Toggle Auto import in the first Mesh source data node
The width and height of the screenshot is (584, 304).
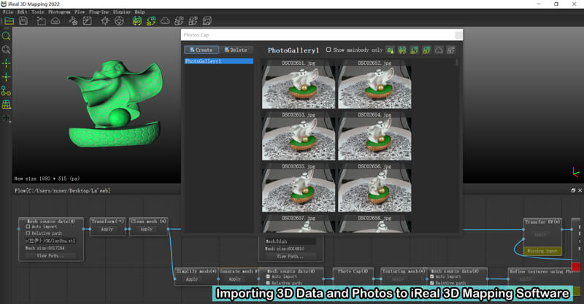[28, 227]
